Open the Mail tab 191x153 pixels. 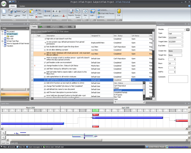tap(73, 27)
